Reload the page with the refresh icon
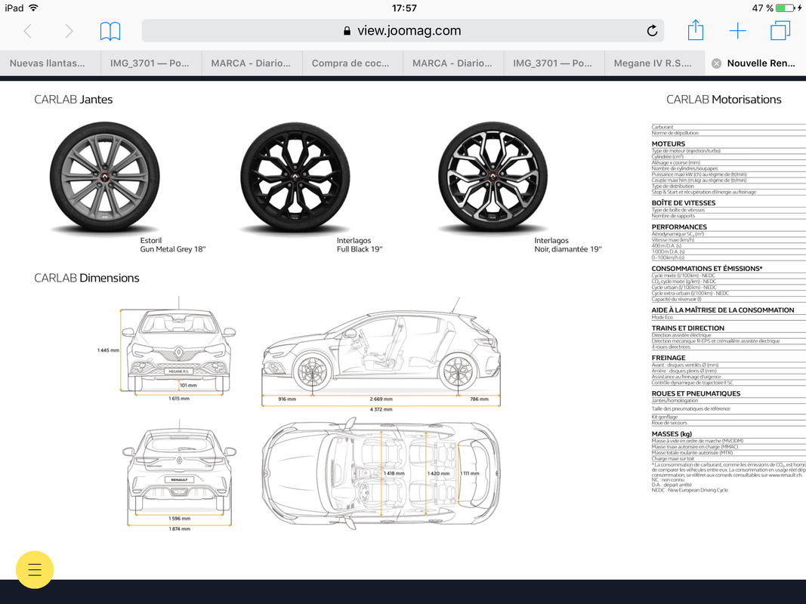This screenshot has height=604, width=806. tap(652, 31)
